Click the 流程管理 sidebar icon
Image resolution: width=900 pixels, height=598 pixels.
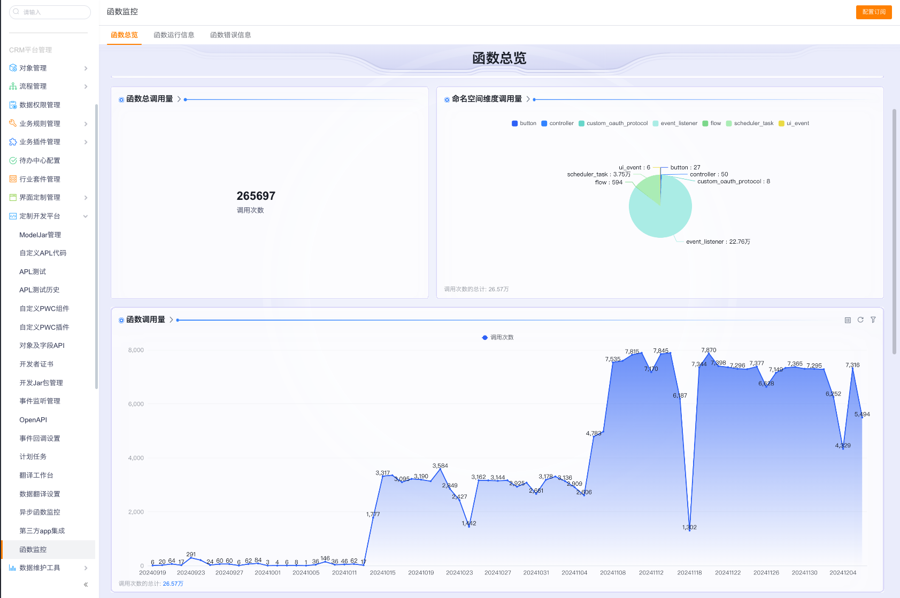13,87
